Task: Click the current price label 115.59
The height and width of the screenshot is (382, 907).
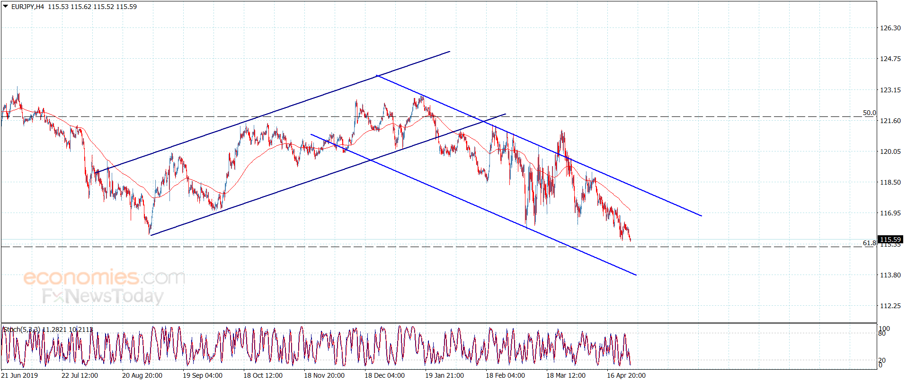Action: pyautogui.click(x=890, y=240)
